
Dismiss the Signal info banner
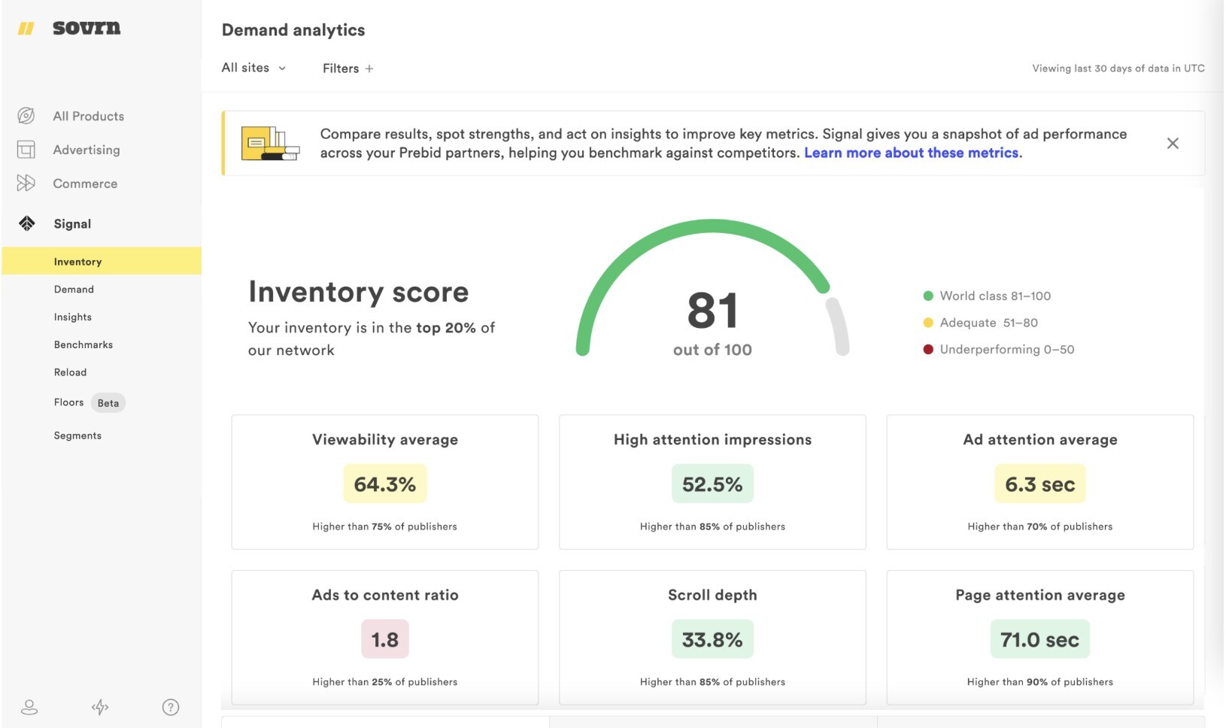[1173, 143]
